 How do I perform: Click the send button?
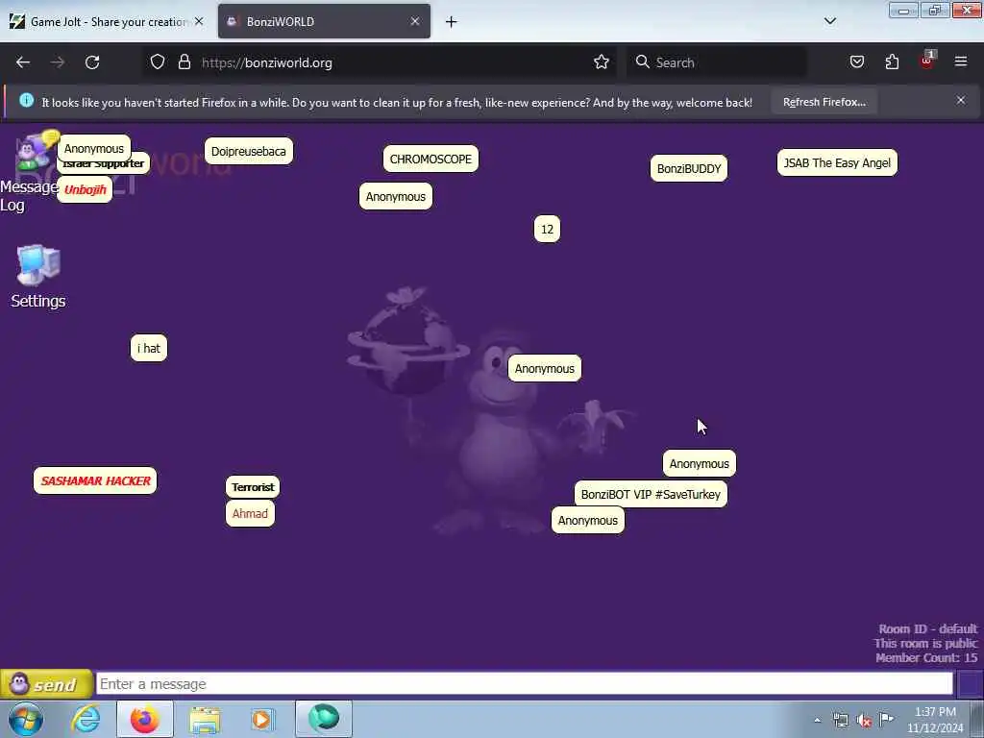coord(46,684)
